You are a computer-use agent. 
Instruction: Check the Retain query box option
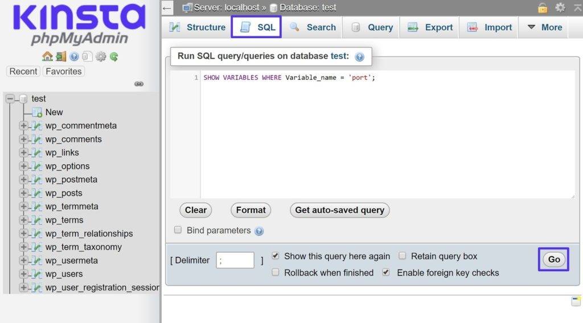pyautogui.click(x=403, y=256)
